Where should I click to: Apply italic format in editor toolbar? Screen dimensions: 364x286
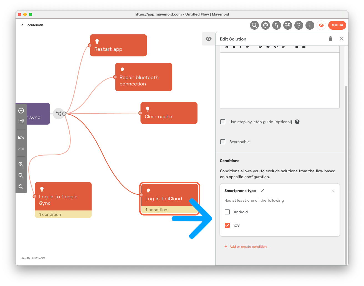coord(240,47)
